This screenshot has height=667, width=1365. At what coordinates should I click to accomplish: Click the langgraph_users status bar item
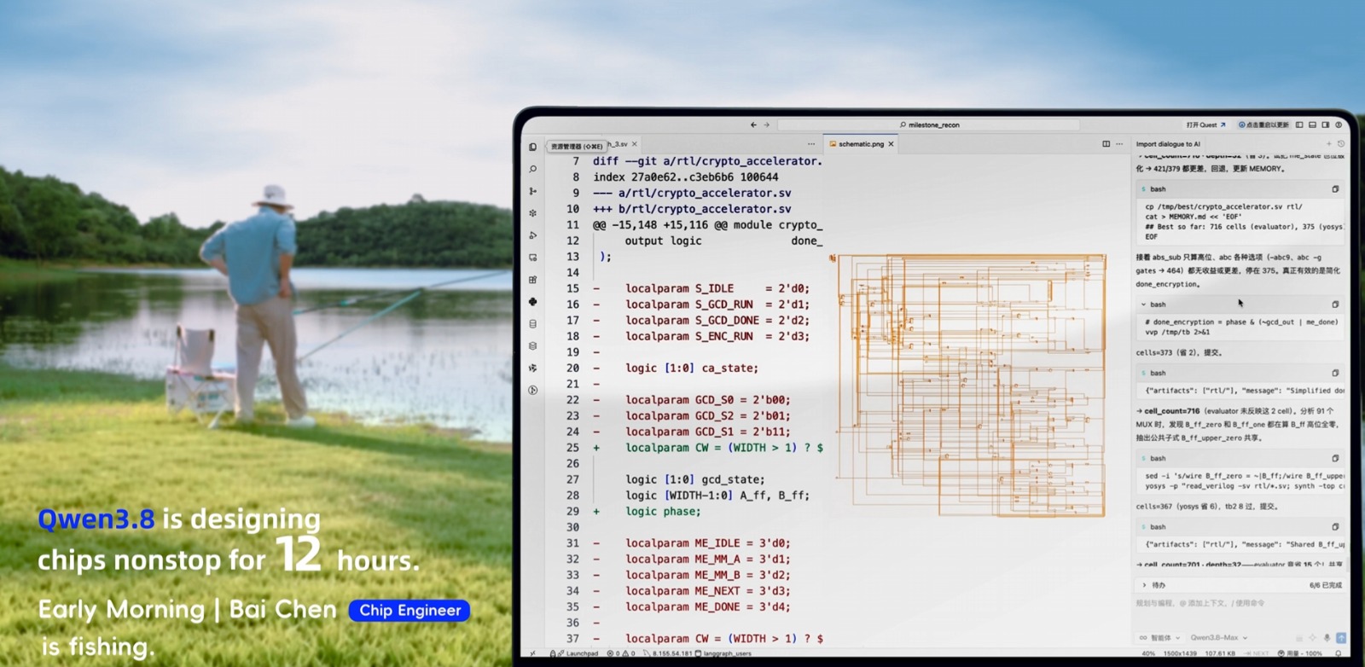[x=723, y=653]
